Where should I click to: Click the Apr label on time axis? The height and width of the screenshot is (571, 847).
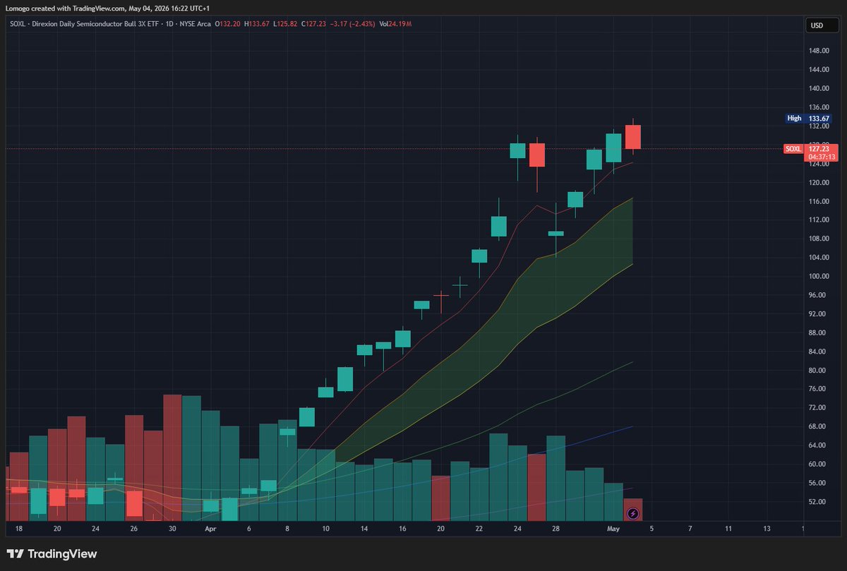pos(210,528)
